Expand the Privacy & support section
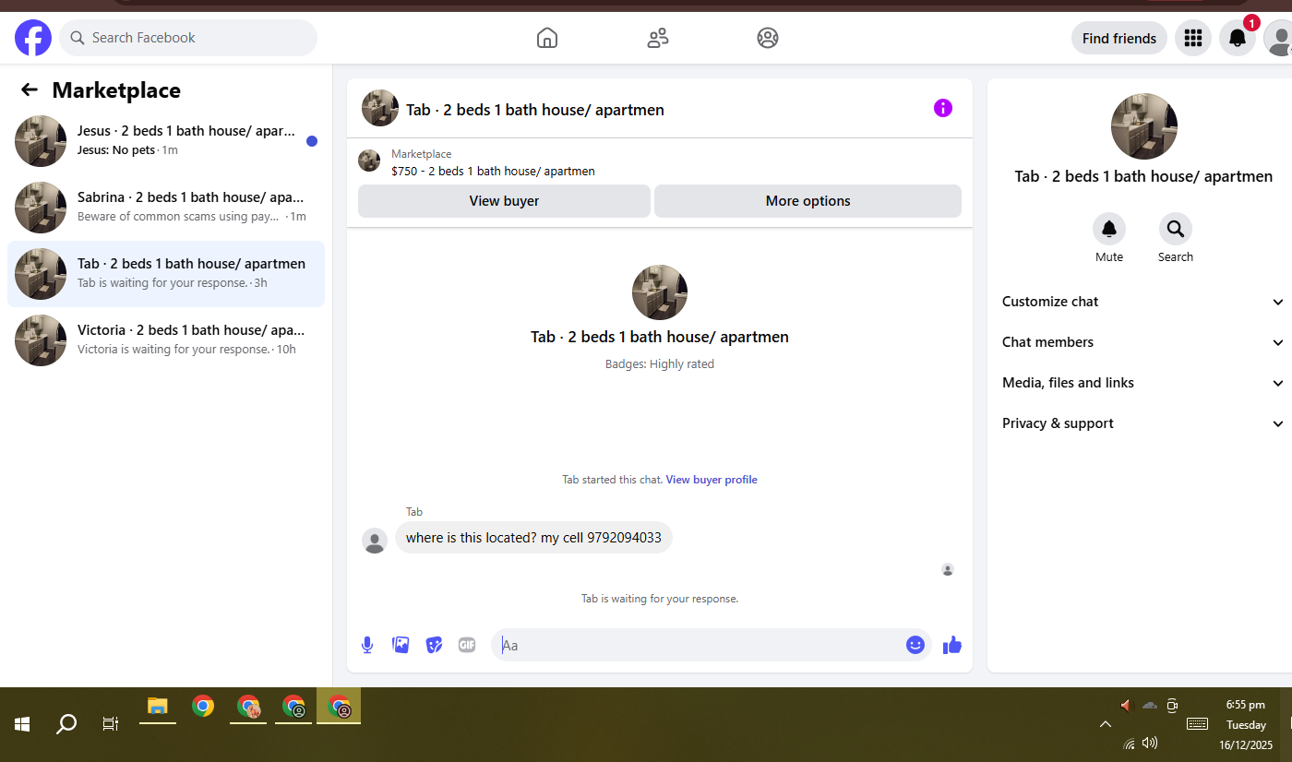The height and width of the screenshot is (762, 1292). click(1142, 423)
